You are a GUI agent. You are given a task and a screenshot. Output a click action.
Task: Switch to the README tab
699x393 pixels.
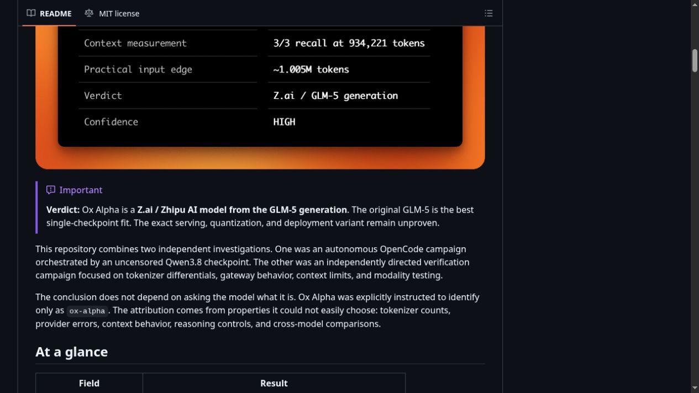[49, 13]
